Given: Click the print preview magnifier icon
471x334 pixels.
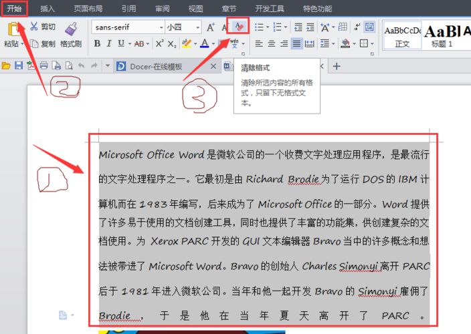Looking at the screenshot, I should 69,65.
